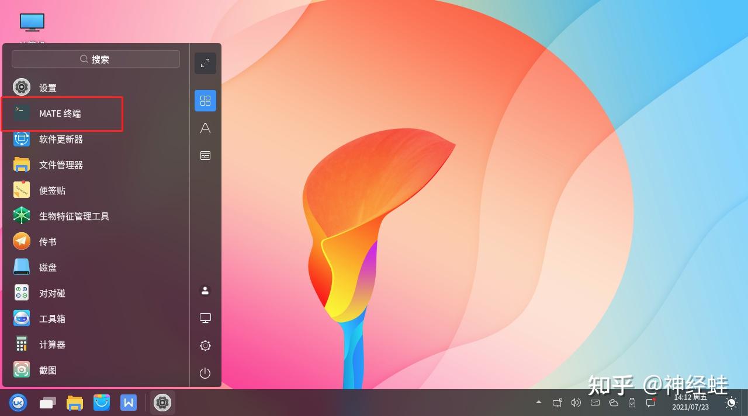Switch to all-apps grid view
The image size is (748, 416).
click(x=205, y=100)
